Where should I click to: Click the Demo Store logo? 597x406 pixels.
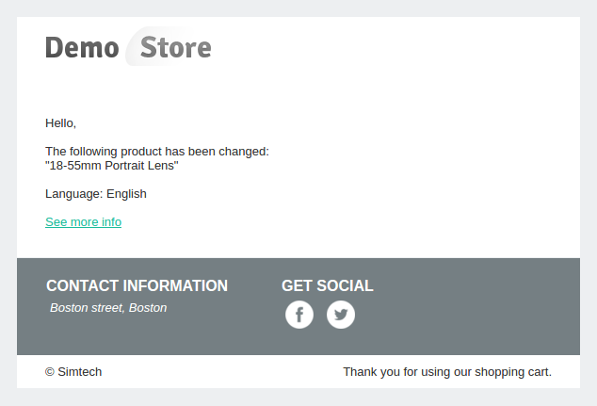click(x=128, y=46)
